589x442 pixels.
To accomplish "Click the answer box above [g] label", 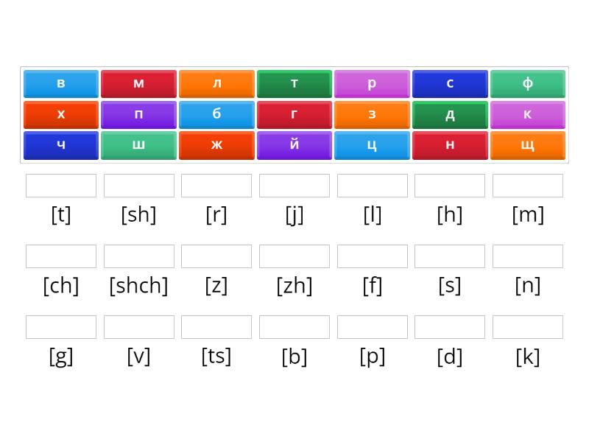I will click(x=61, y=327).
